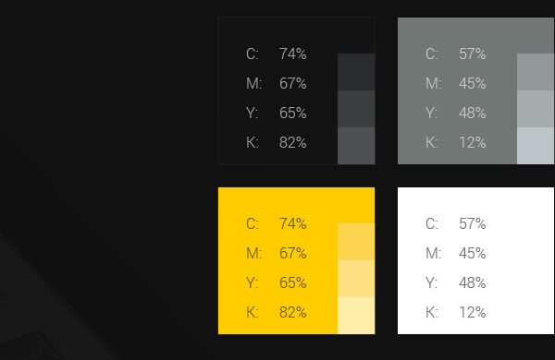Click the top yellow tint square
The width and height of the screenshot is (555, 360).
tap(356, 242)
